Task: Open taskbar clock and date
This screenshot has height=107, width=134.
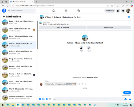Action: pyautogui.click(x=125, y=105)
